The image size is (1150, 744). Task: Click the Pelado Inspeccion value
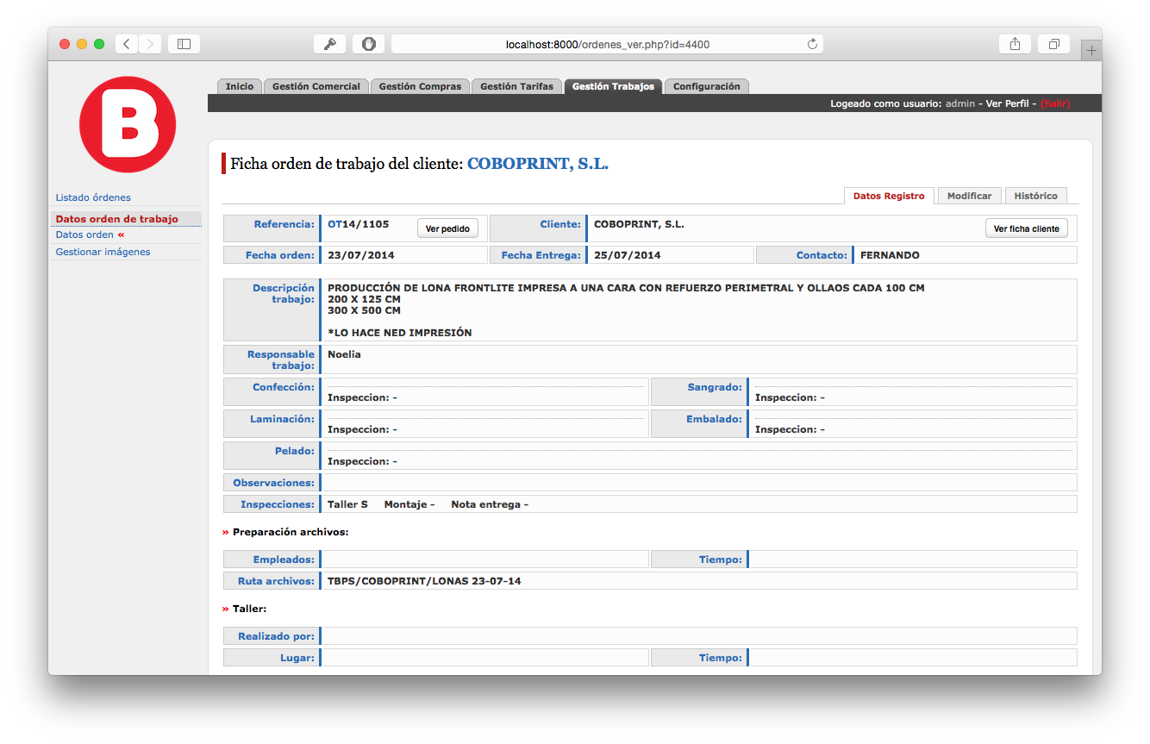(362, 461)
